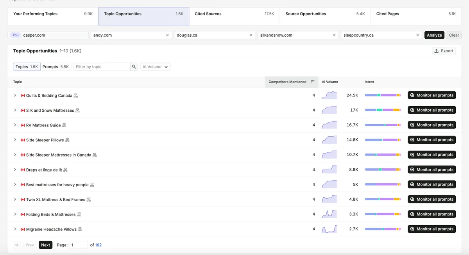Click hierarchy icon beside Side Sleeper Pillows
This screenshot has width=469, height=255.
(67, 140)
